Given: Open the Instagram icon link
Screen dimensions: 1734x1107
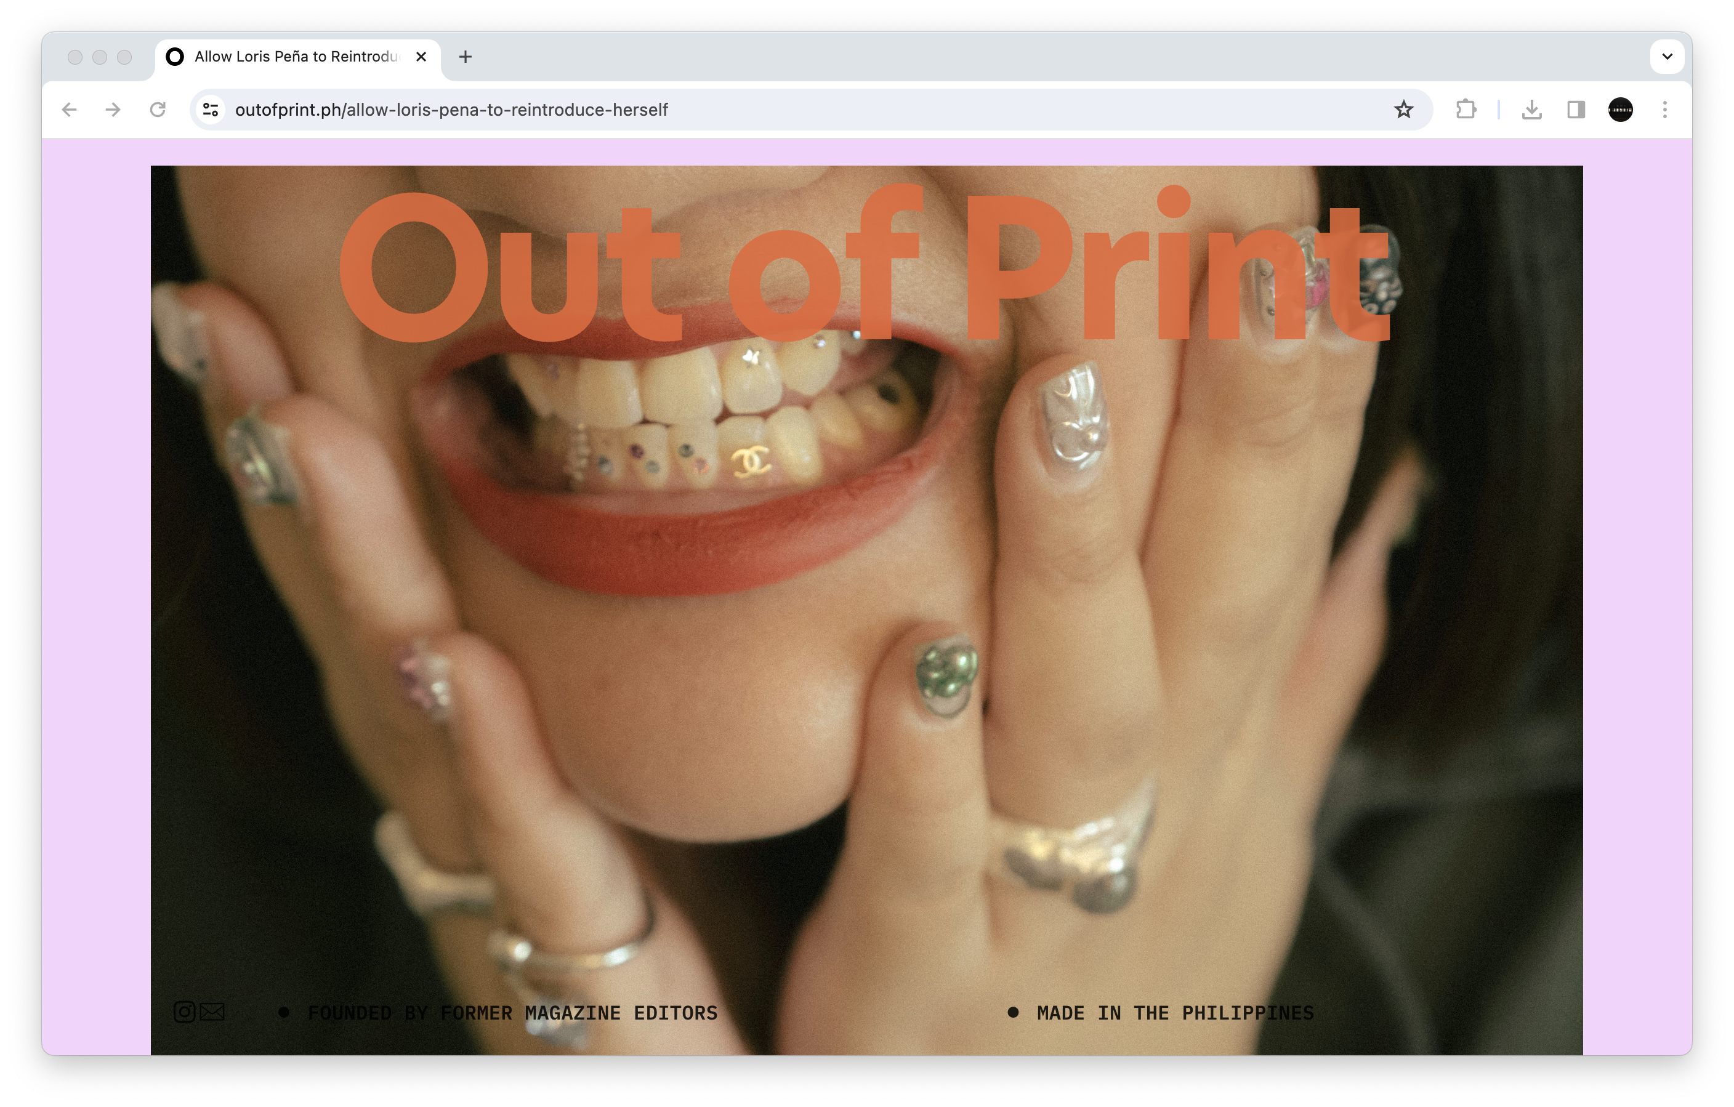Looking at the screenshot, I should 184,1012.
